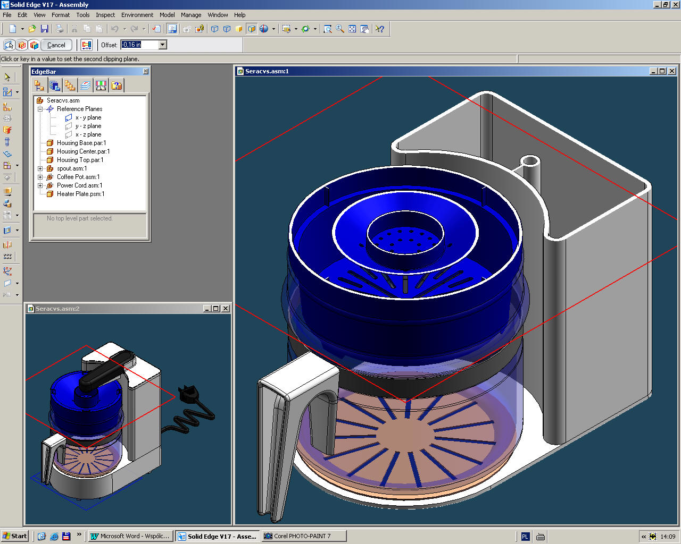The width and height of the screenshot is (681, 544).
Task: Select the Seracvs.asm root node
Action: [63, 100]
